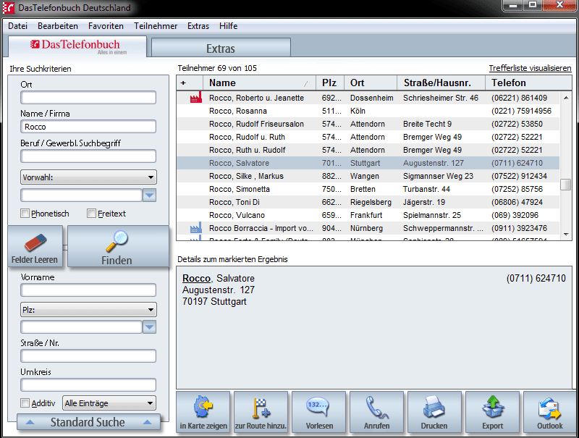Click the results list vertical scrollbar thumb

565,185
